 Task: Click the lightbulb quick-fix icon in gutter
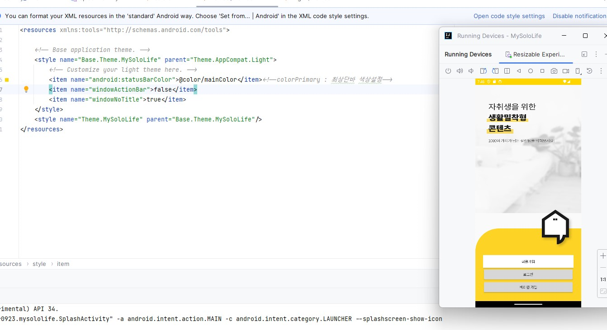click(x=26, y=89)
